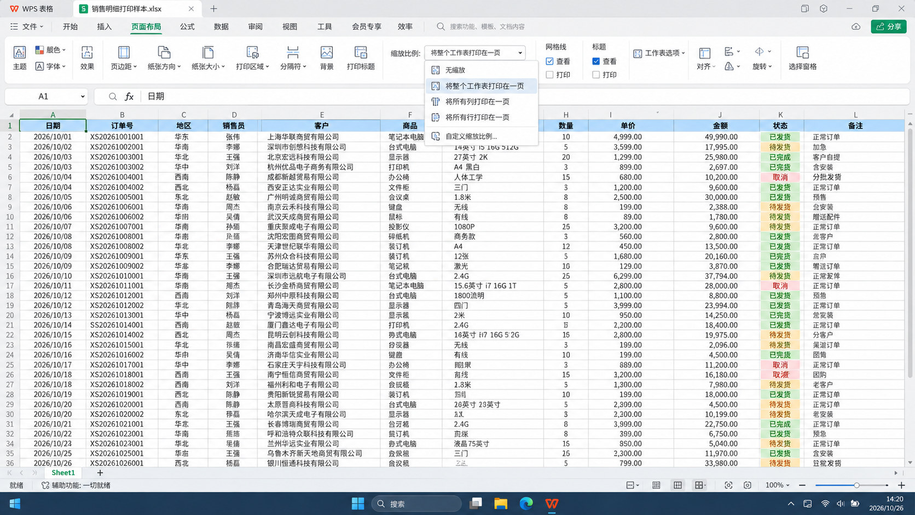This screenshot has height=515, width=915.
Task: Enable 网格线 打印 checkbox
Action: tap(549, 75)
